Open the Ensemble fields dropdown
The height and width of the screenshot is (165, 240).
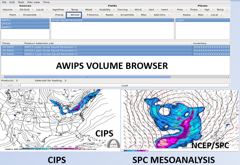[x=129, y=15]
